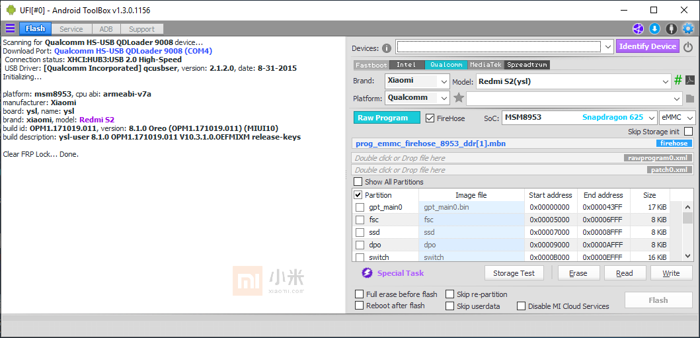Image resolution: width=700 pixels, height=338 pixels.
Task: Enable Skip userdata option
Action: click(x=449, y=306)
